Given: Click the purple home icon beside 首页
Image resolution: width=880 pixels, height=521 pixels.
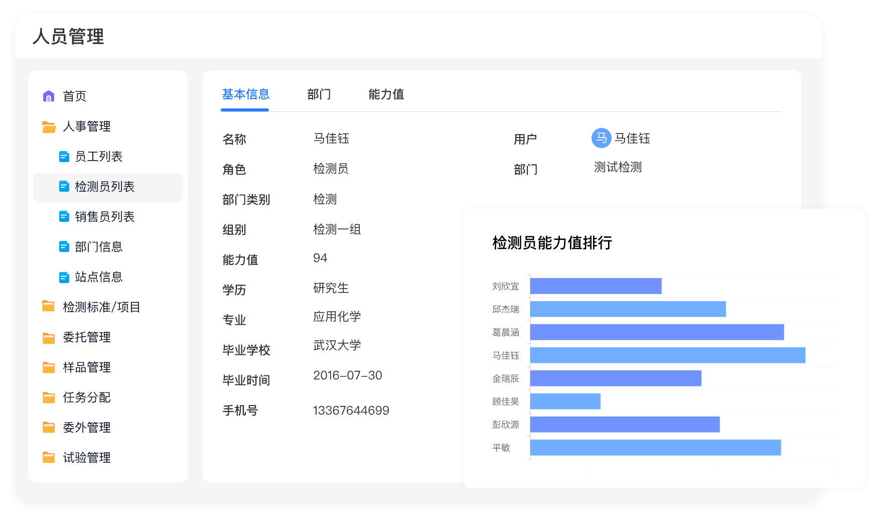Looking at the screenshot, I should coord(49,96).
